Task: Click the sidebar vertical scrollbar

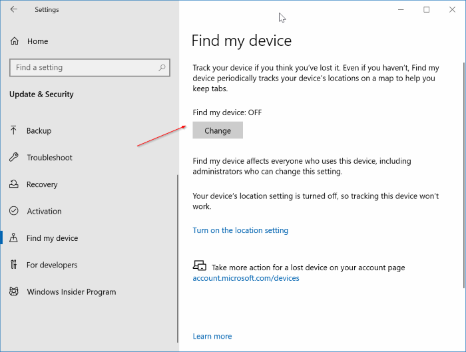Action: coord(178,258)
